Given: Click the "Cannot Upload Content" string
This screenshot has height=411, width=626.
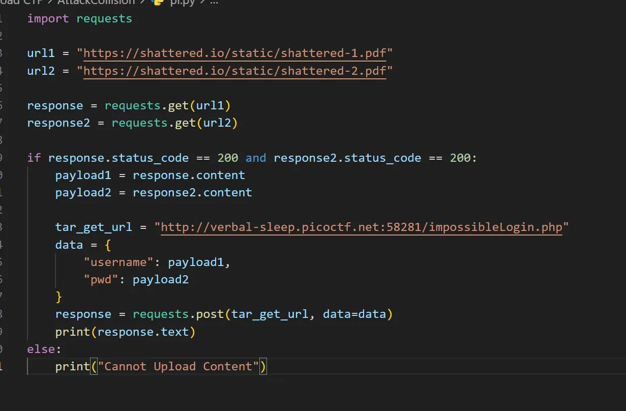Looking at the screenshot, I should point(178,366).
